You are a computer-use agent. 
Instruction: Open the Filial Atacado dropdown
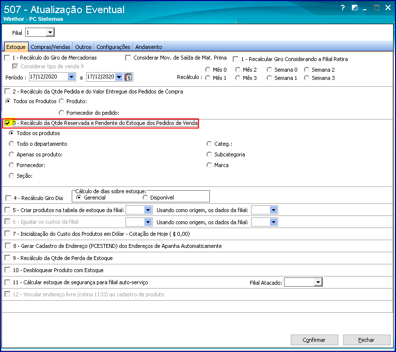pyautogui.click(x=318, y=282)
